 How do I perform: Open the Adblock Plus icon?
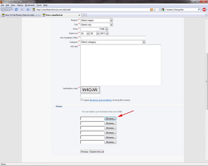tap(204, 10)
